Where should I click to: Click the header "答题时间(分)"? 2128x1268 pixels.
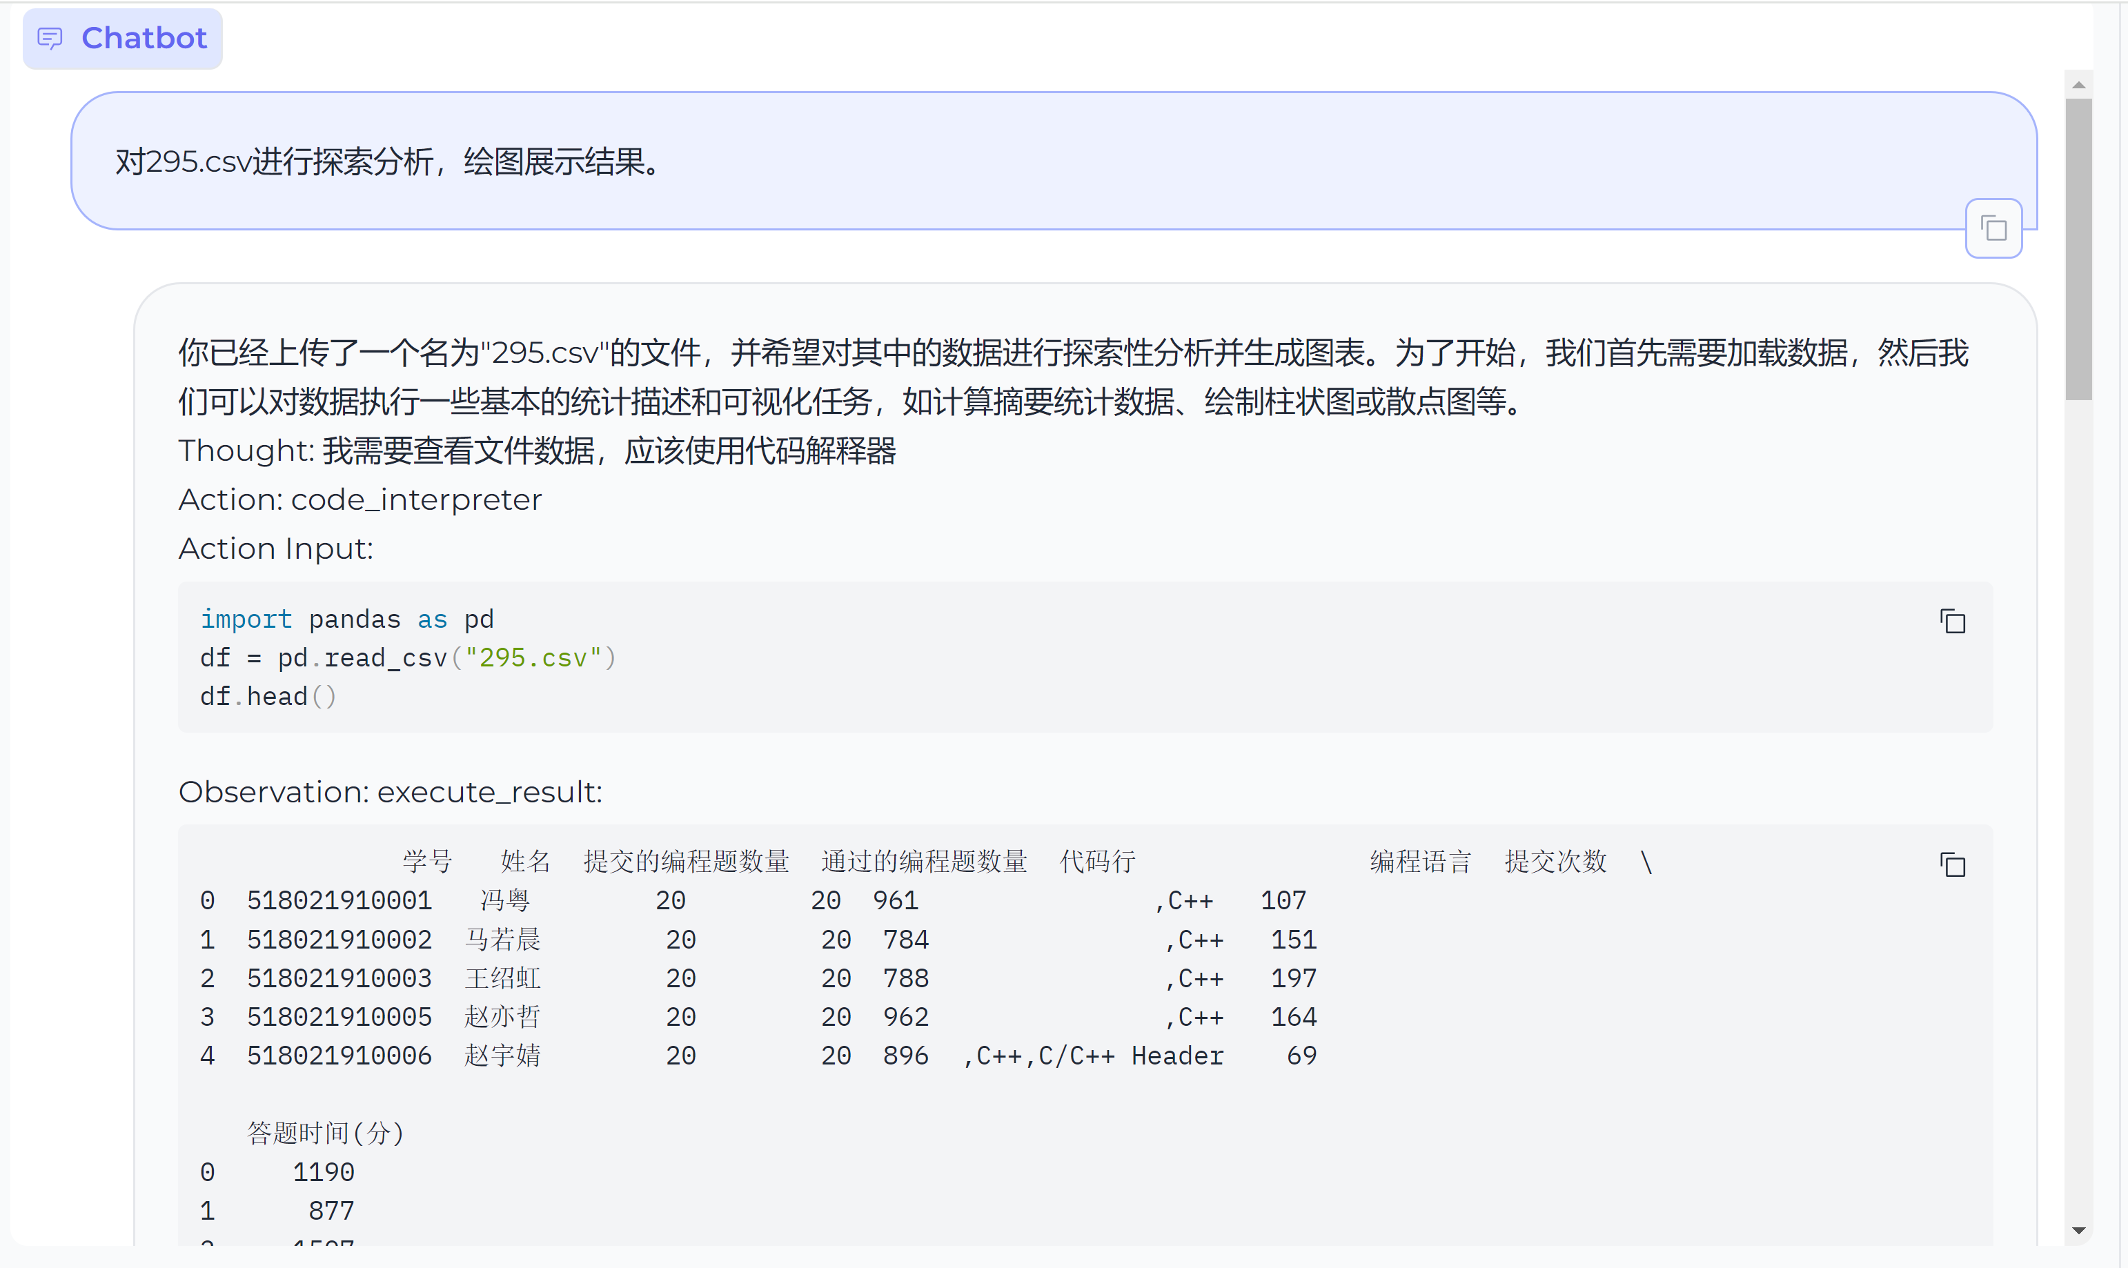tap(325, 1133)
